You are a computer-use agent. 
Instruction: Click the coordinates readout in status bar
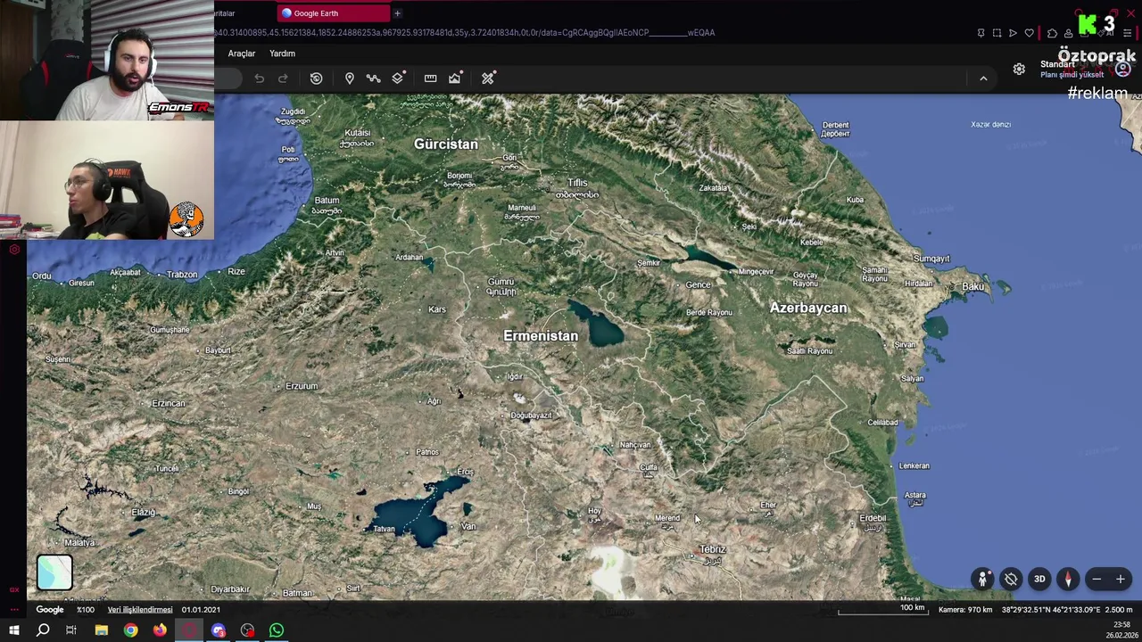pyautogui.click(x=1050, y=610)
